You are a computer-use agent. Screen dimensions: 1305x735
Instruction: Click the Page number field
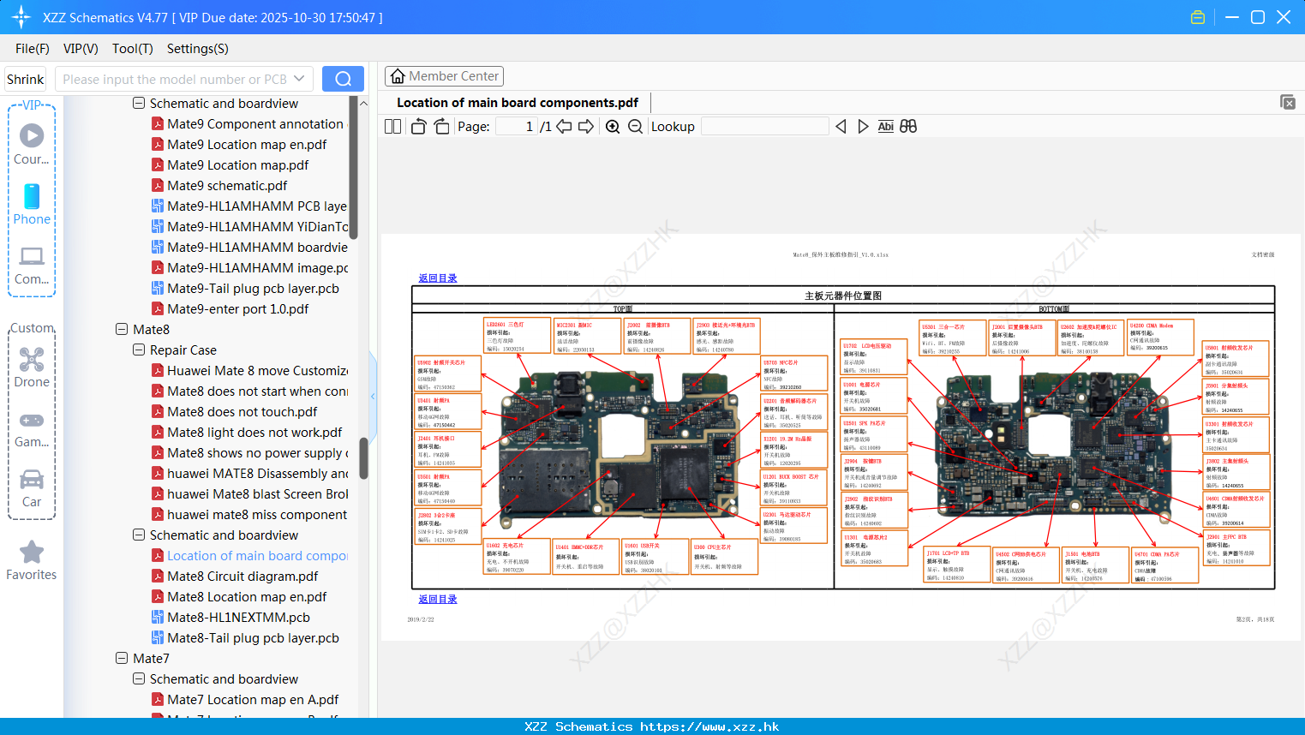coord(517,127)
